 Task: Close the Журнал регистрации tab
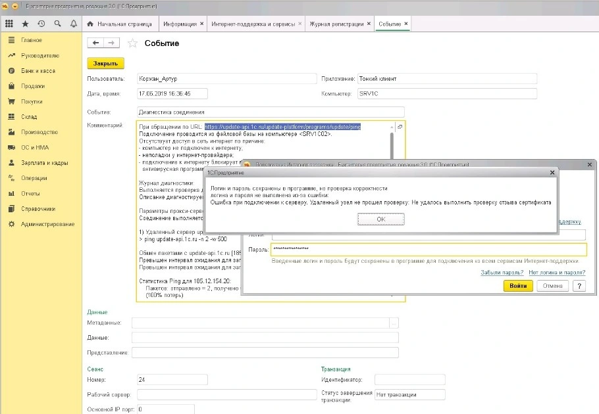tap(369, 24)
